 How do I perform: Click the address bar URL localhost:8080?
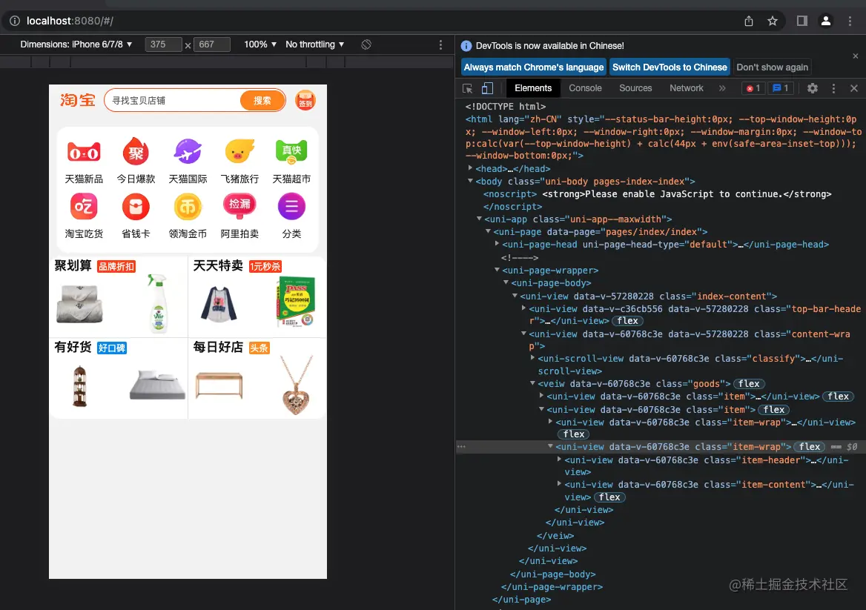point(70,21)
